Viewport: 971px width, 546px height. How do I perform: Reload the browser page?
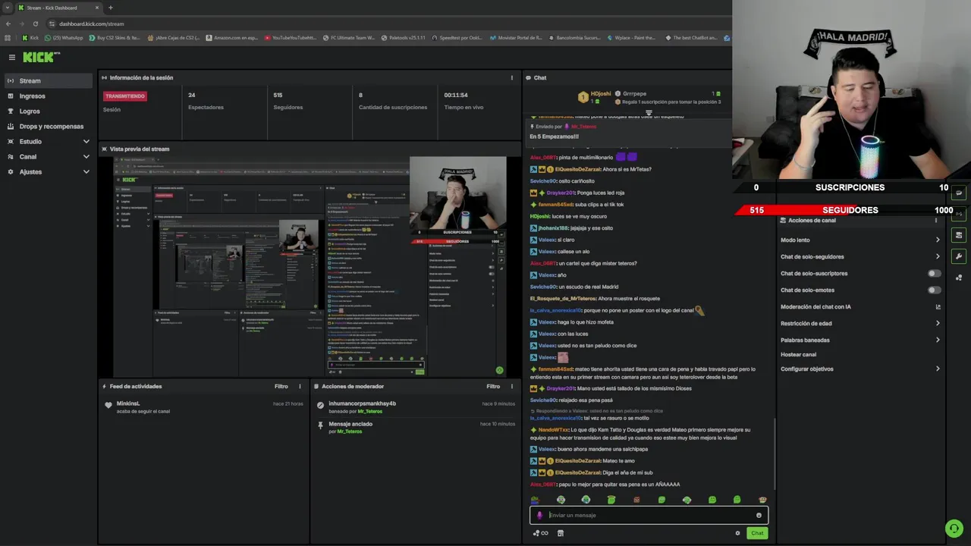[35, 24]
